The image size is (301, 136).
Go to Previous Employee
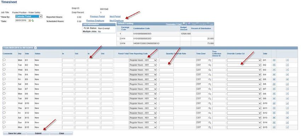95,21
